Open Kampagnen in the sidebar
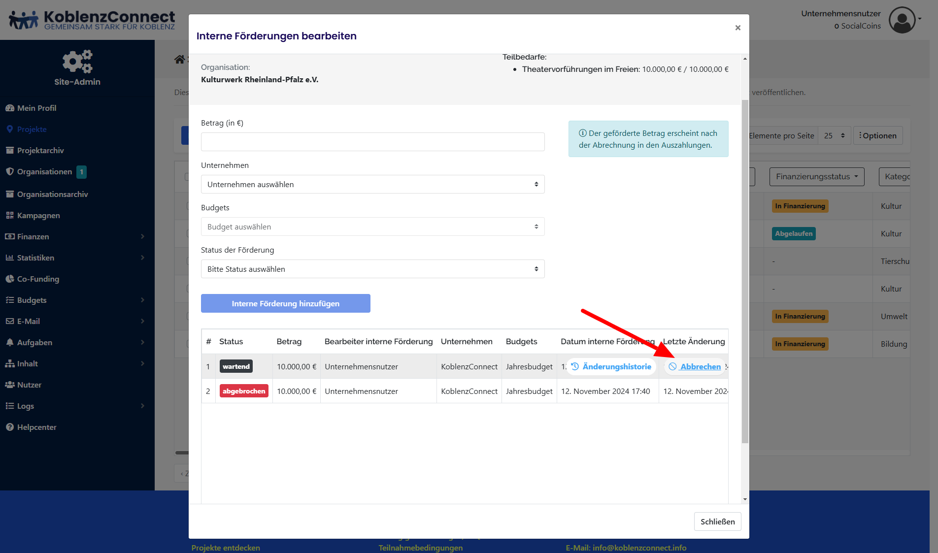The width and height of the screenshot is (938, 553). 38,215
